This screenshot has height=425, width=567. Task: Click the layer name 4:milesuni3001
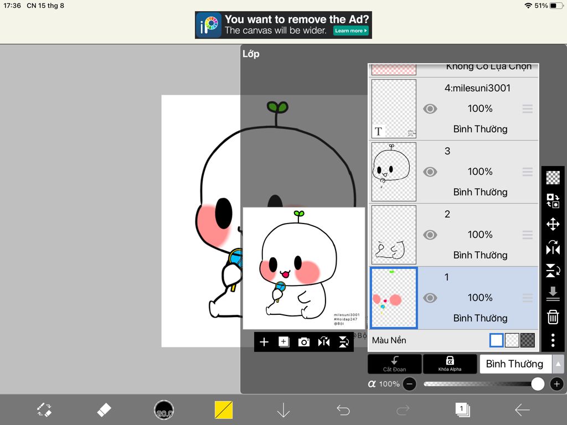pos(477,88)
